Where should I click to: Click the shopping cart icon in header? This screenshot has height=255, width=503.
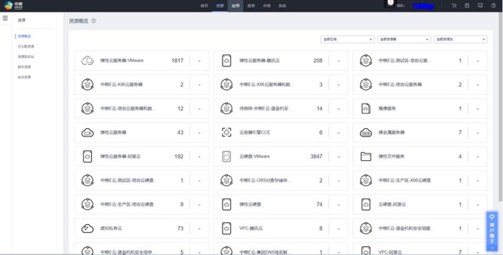(454, 5)
